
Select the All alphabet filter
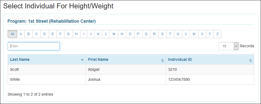[12, 34]
